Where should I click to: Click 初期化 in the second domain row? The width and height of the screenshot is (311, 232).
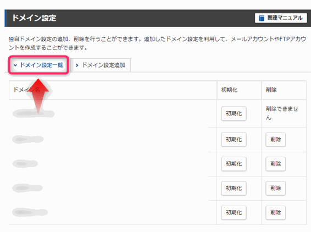point(234,140)
